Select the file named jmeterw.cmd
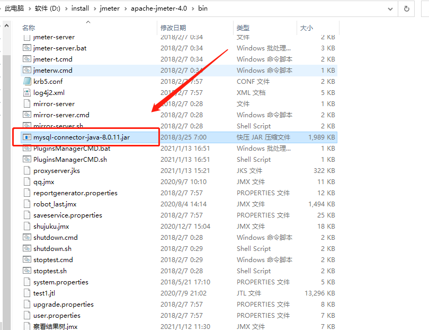 click(x=53, y=71)
